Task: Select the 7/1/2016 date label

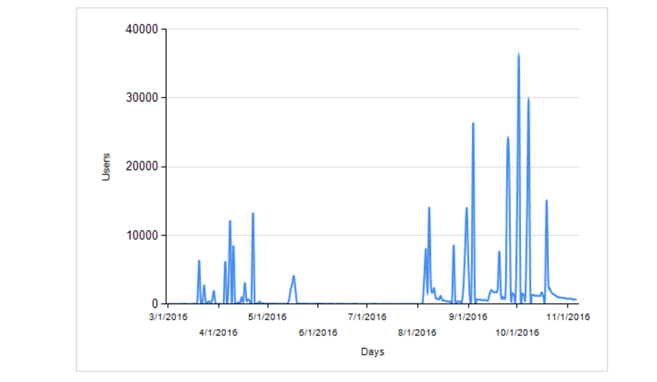Action: [x=367, y=317]
